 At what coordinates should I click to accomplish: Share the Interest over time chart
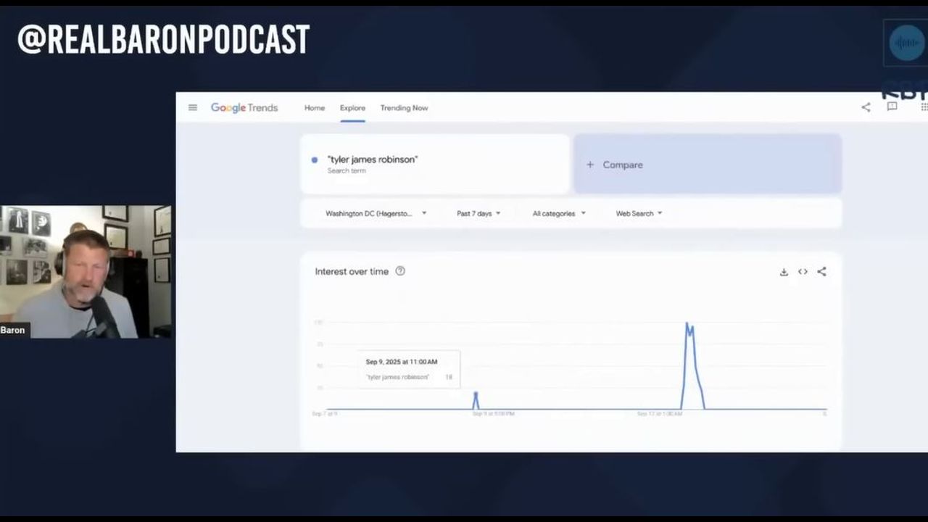point(821,272)
